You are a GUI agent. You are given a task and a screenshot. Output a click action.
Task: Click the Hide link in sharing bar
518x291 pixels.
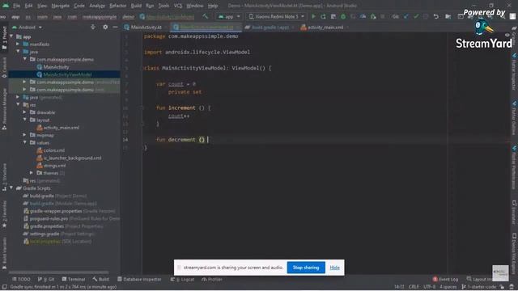tap(334, 268)
